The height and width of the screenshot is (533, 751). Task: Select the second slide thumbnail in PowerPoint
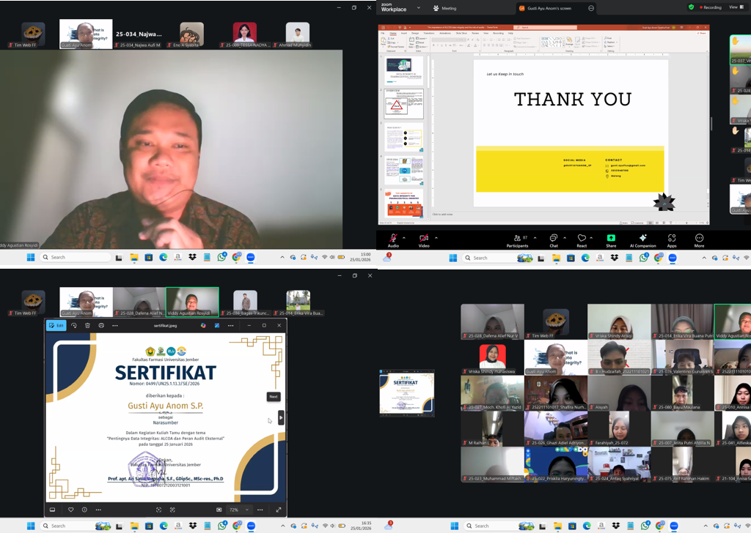404,103
